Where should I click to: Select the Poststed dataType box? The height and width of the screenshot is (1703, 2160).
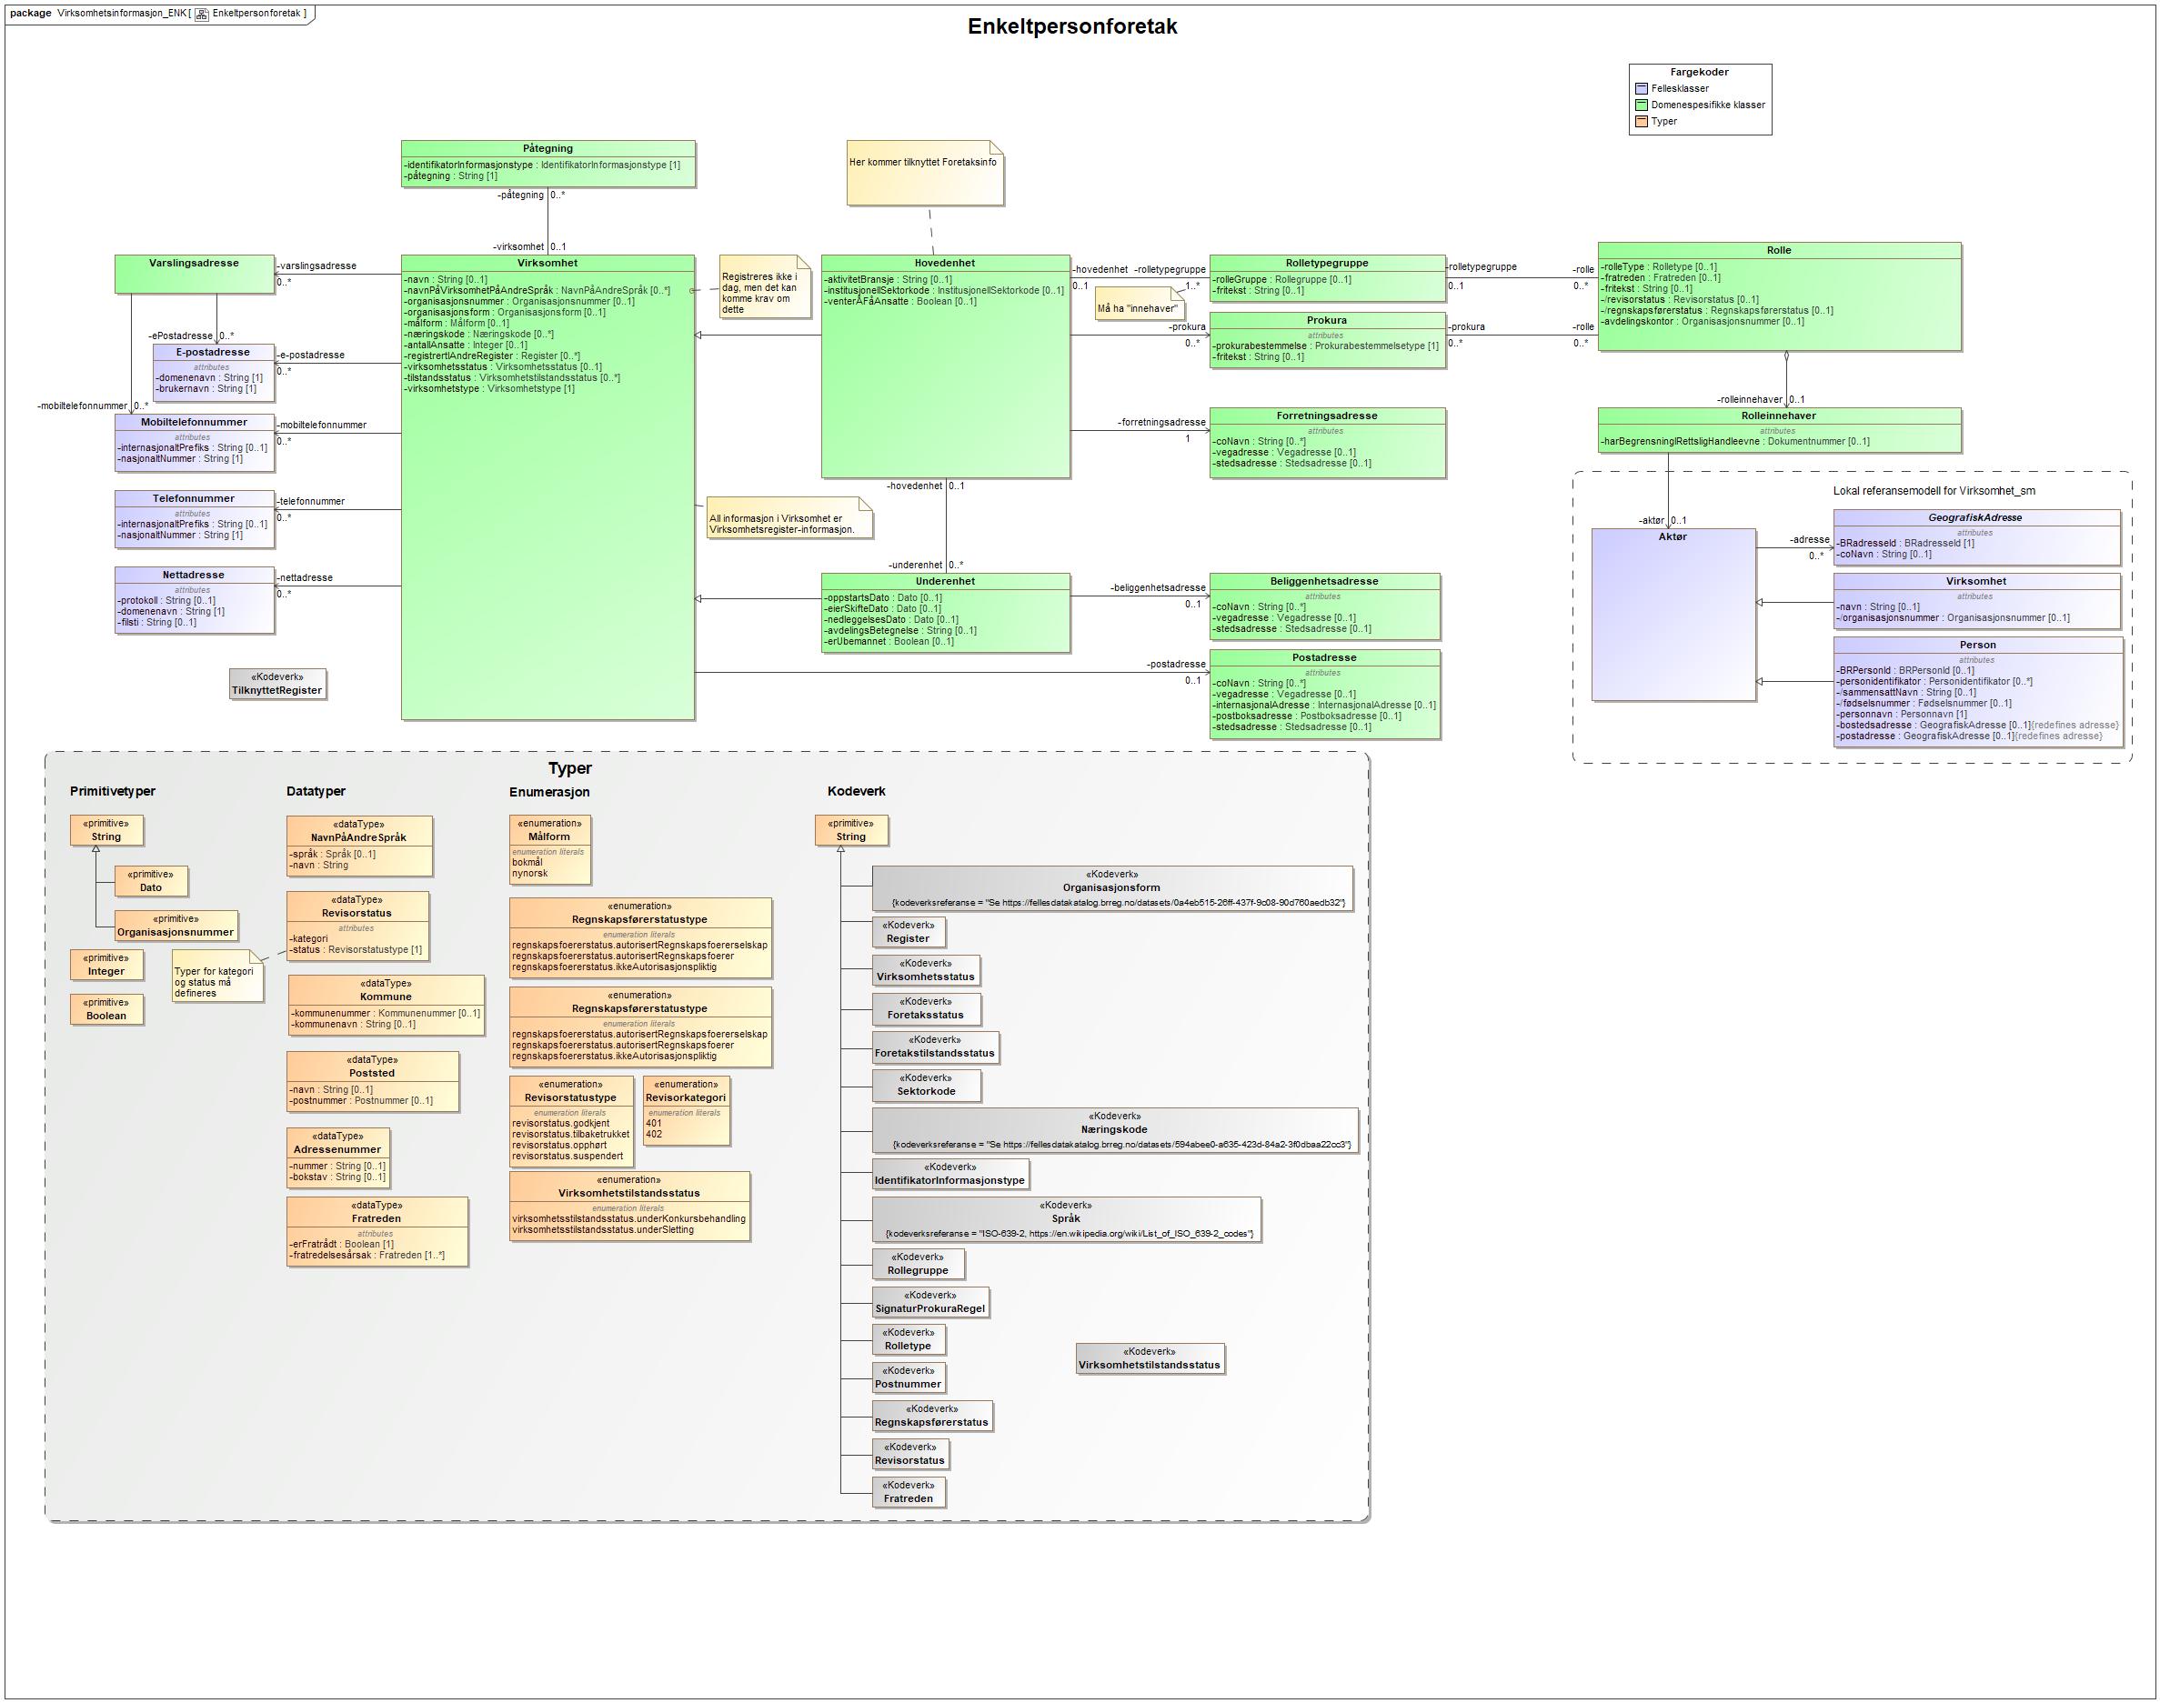(373, 1082)
